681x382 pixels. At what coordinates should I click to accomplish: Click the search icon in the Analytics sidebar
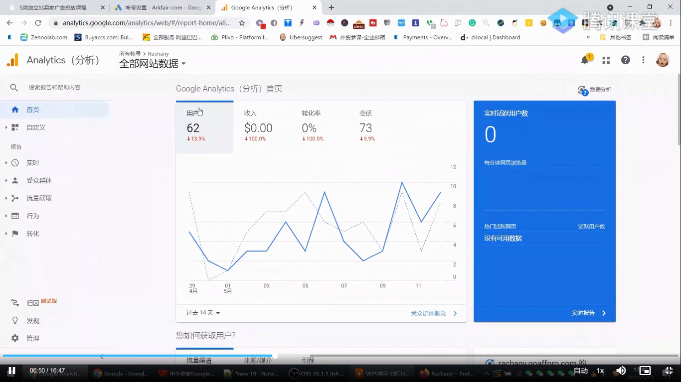coord(13,87)
